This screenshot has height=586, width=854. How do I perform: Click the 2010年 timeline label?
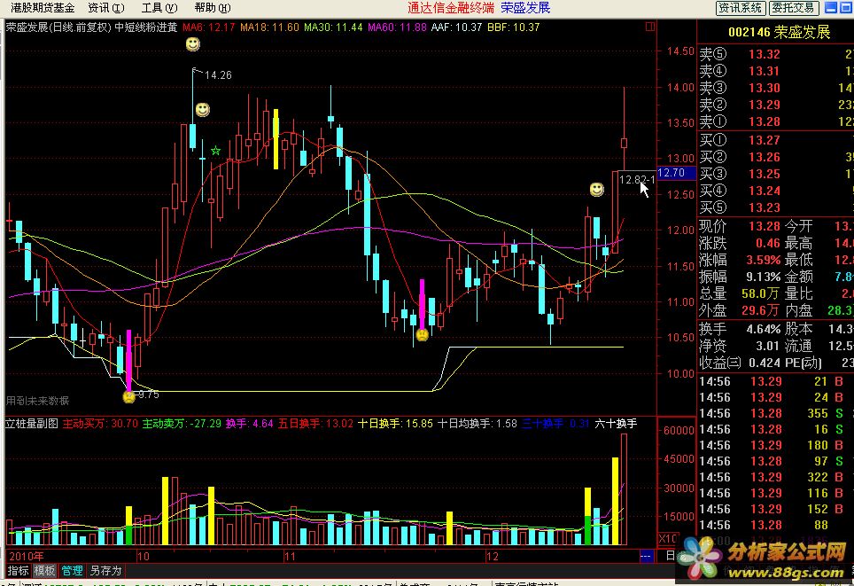click(27, 556)
